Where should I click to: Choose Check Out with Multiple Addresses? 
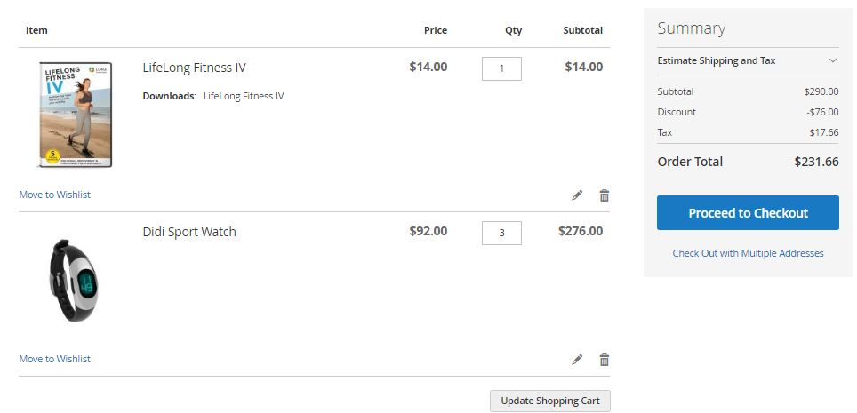(748, 253)
